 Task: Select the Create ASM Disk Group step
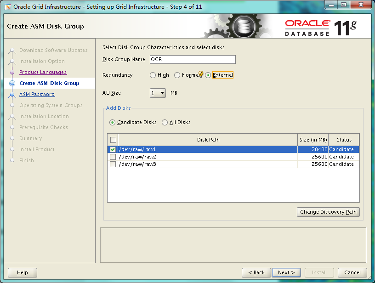coord(49,83)
